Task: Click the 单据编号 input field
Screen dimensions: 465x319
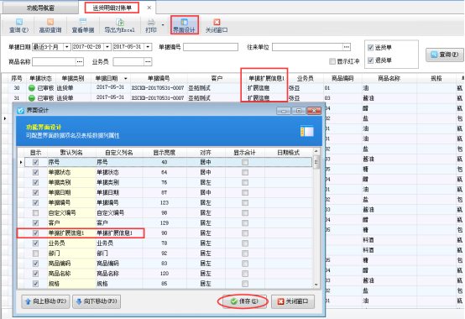Action: tap(211, 47)
